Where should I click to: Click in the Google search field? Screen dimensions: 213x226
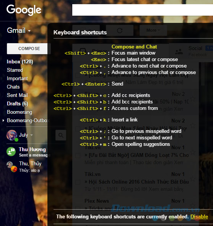coord(142,10)
